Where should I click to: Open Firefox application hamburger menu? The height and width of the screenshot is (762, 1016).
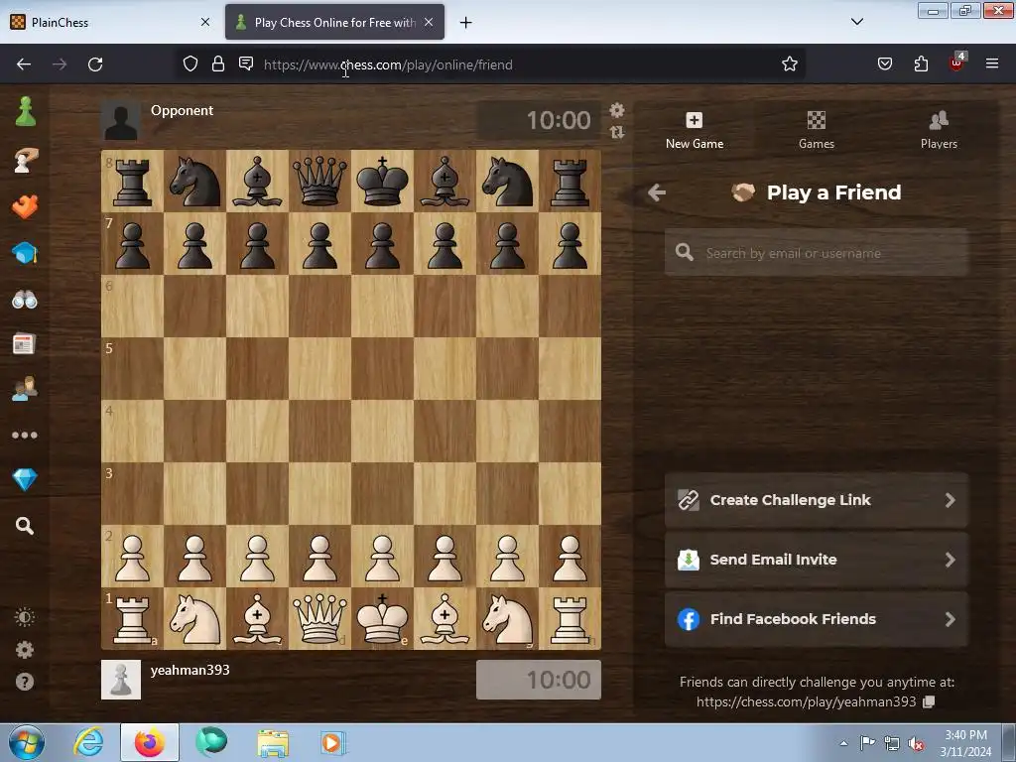click(992, 63)
